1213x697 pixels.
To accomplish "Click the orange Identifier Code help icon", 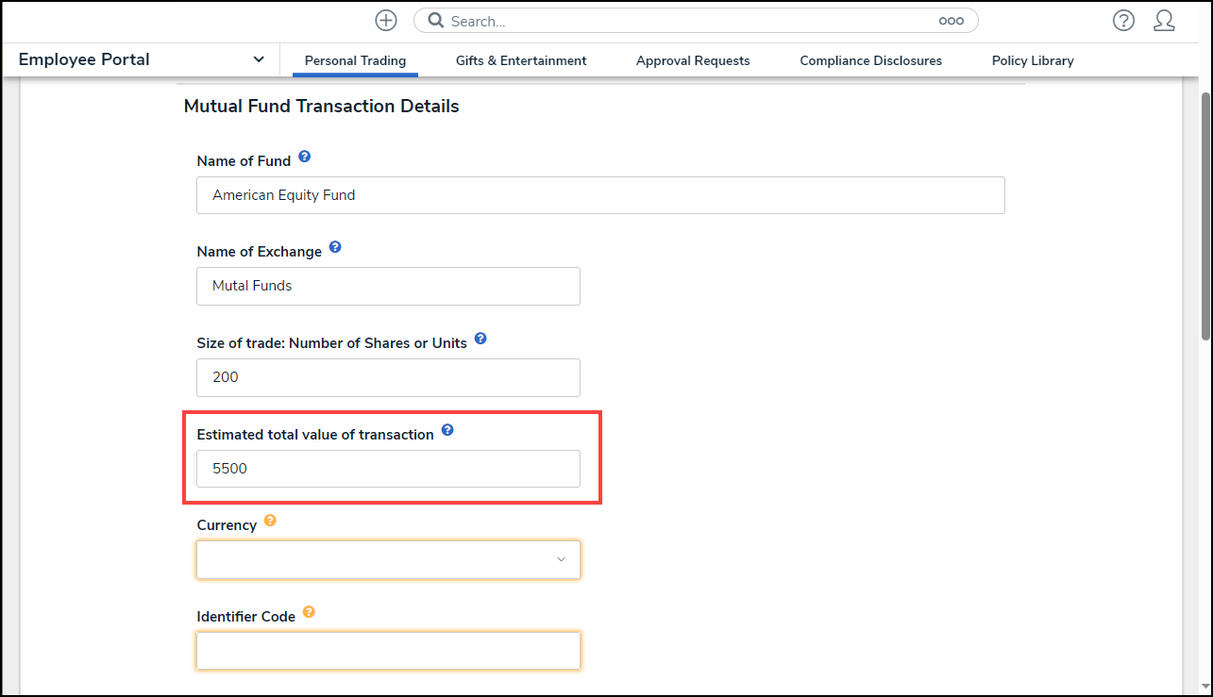I will [309, 612].
